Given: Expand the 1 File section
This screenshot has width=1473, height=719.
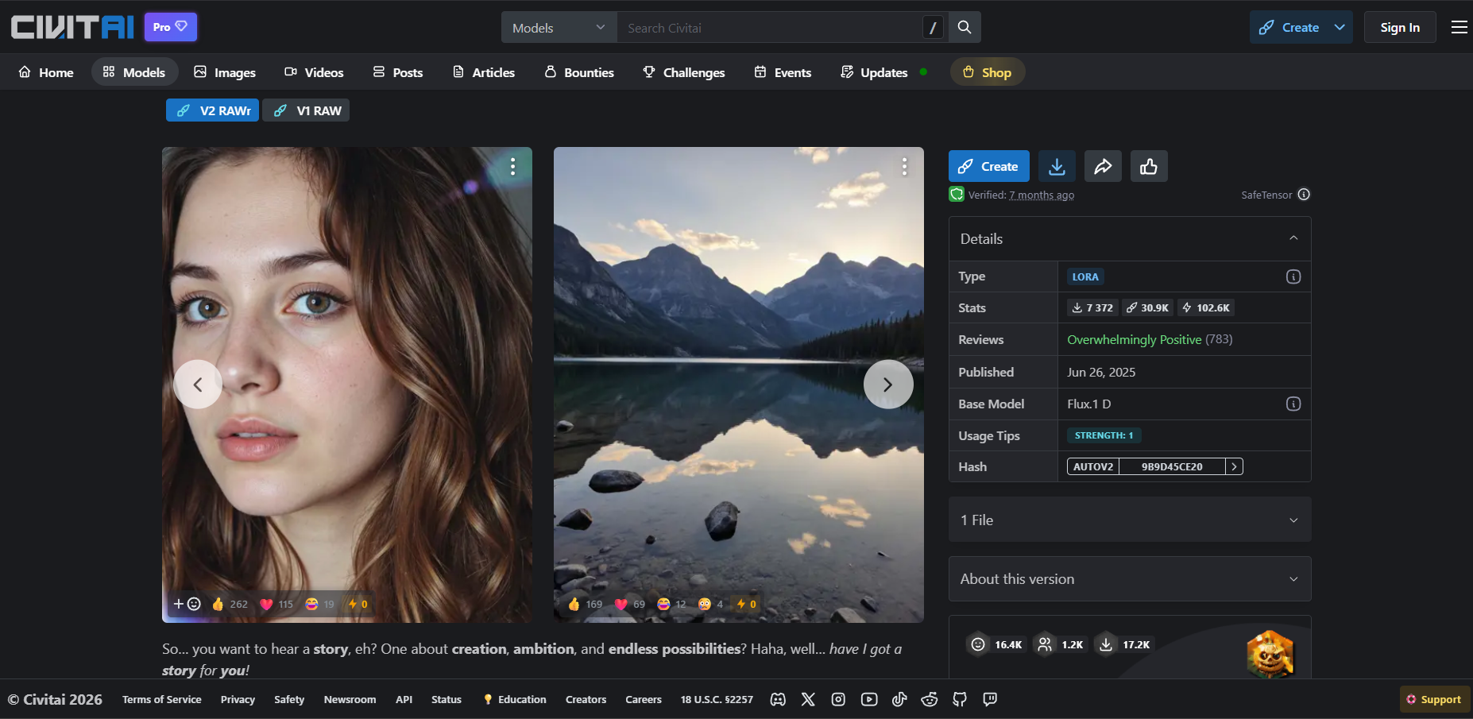Looking at the screenshot, I should point(1130,520).
